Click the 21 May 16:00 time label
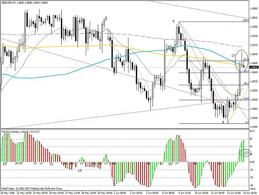 tap(24, 193)
